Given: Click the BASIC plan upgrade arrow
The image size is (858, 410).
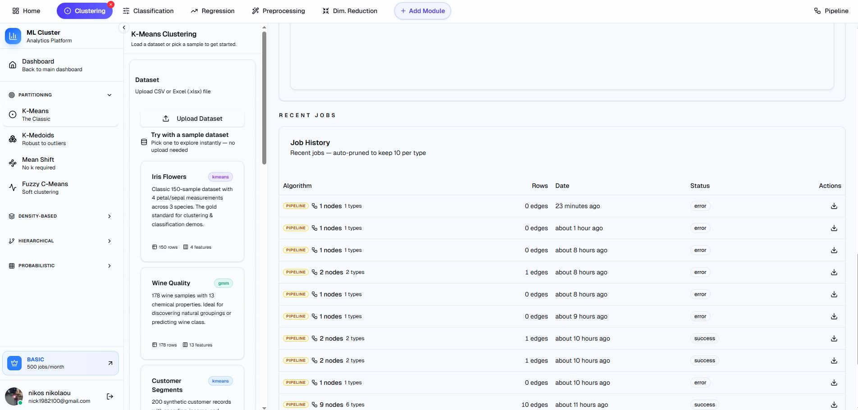Looking at the screenshot, I should point(110,363).
